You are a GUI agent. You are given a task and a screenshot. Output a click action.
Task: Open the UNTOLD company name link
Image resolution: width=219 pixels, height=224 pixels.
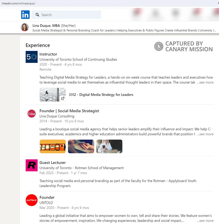[x=46, y=203]
